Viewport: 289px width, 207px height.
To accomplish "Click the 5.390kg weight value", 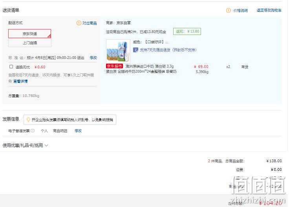I will [x=202, y=72].
